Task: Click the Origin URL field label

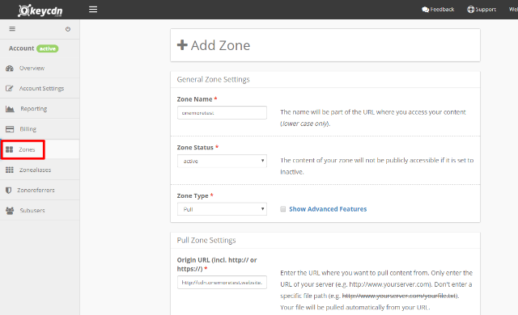Action: pyautogui.click(x=217, y=264)
